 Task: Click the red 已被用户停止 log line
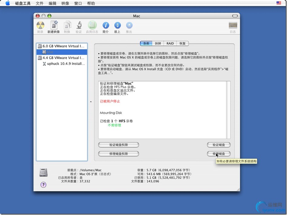coord(110,101)
